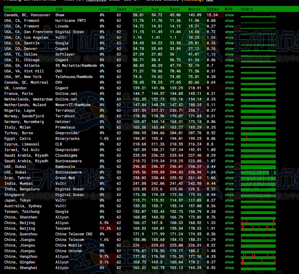Click the chart for China, Beijing Aliyun
Image resolution: width=299 pixels, height=274 pixels.
[x=258, y=223]
